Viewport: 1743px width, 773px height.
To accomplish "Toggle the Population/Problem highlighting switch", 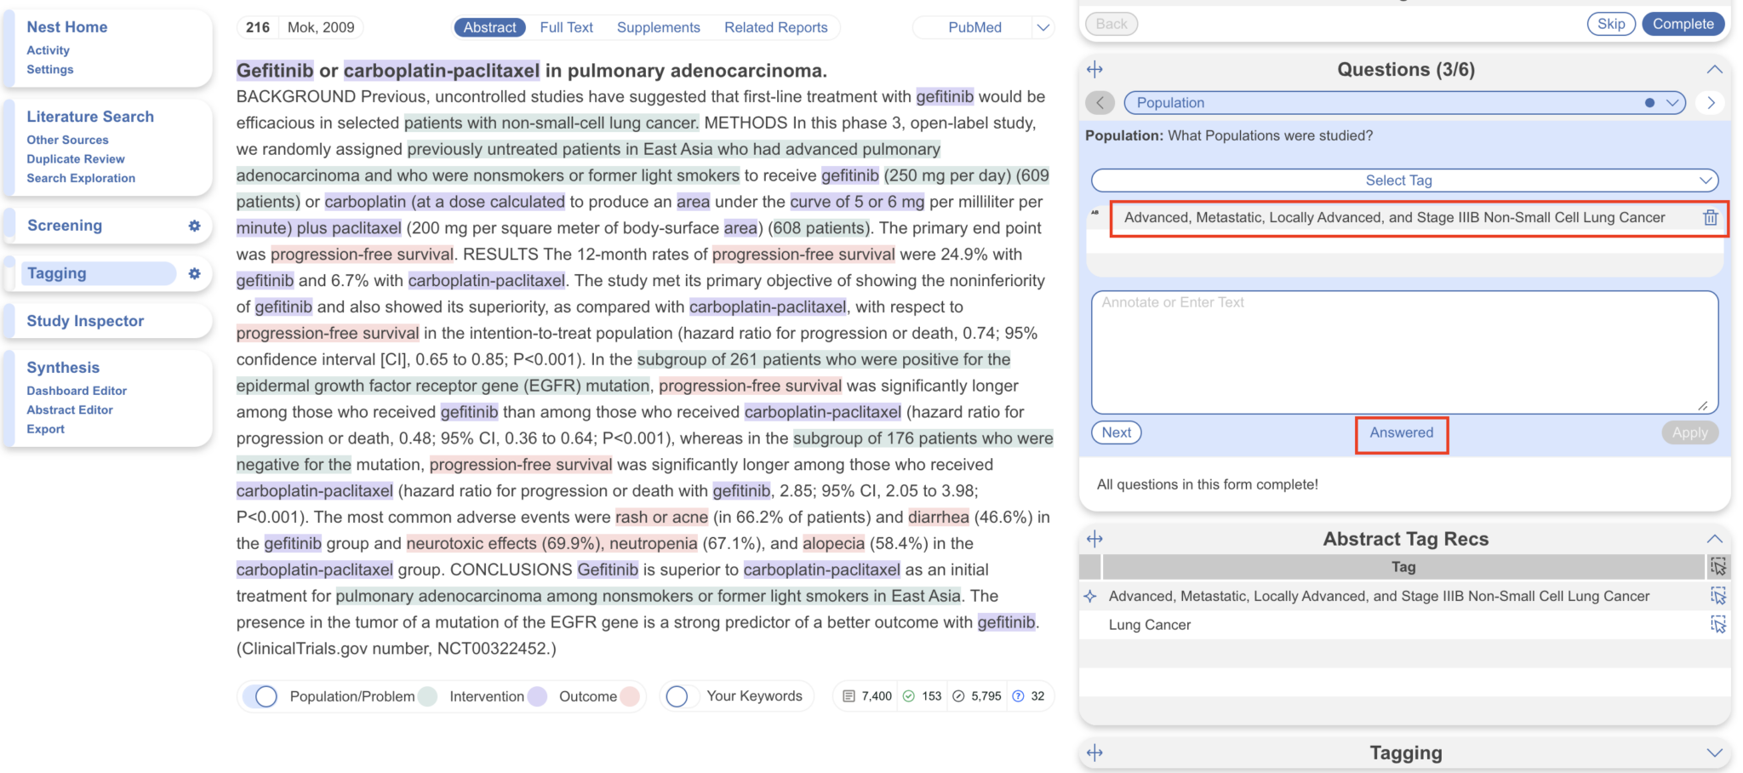I will click(263, 696).
